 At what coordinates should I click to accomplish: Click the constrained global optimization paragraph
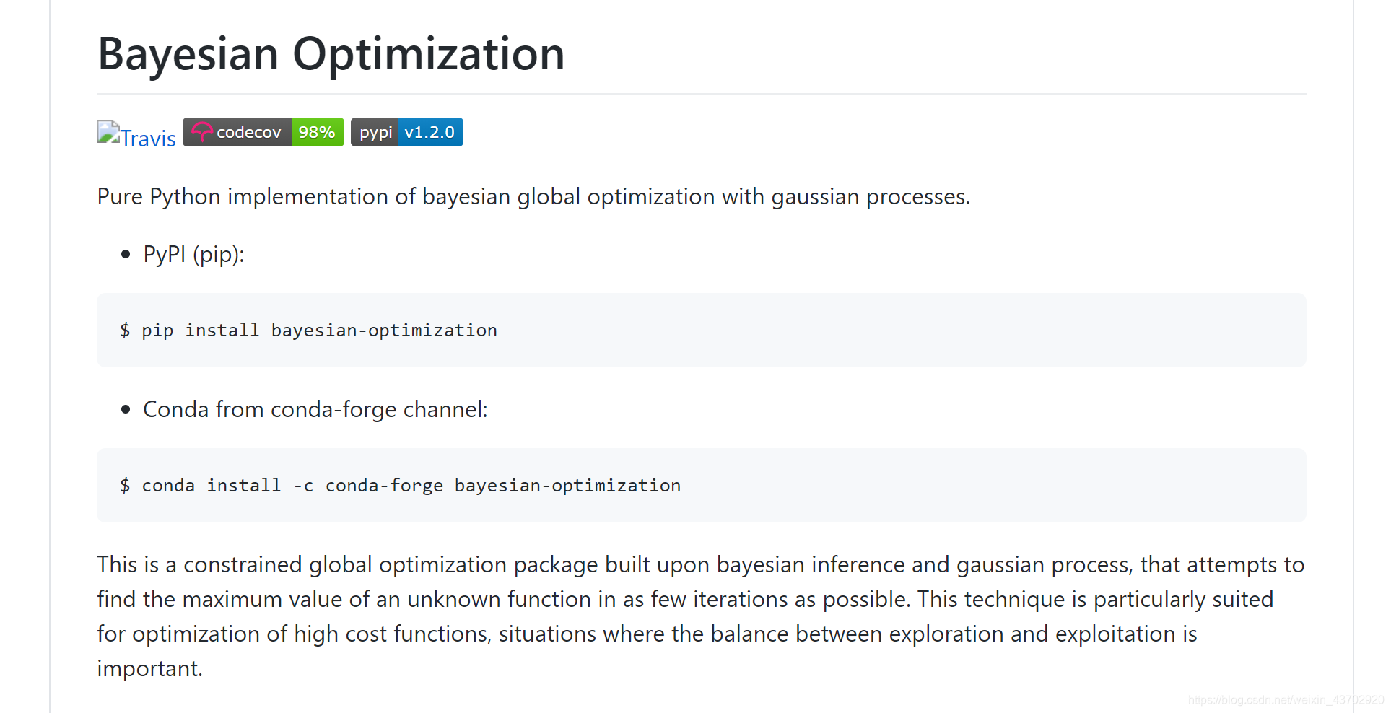(701, 616)
